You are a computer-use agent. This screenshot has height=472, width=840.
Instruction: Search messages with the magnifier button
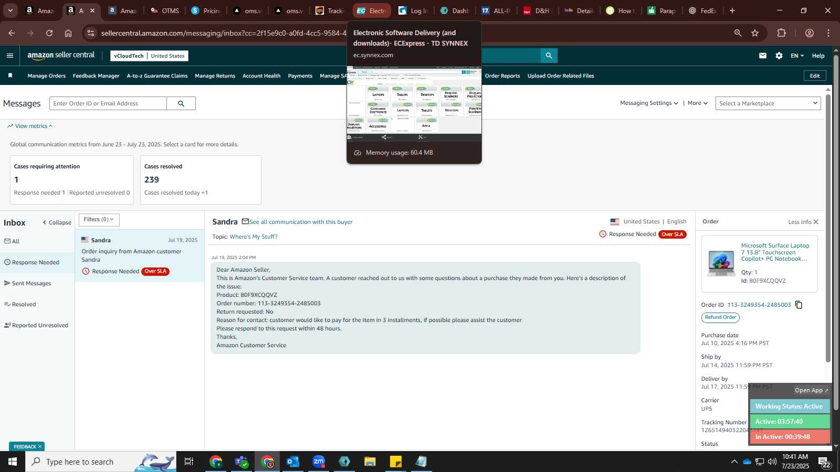tap(181, 103)
